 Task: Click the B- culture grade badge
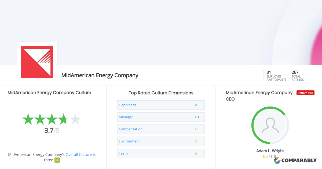tap(57, 160)
